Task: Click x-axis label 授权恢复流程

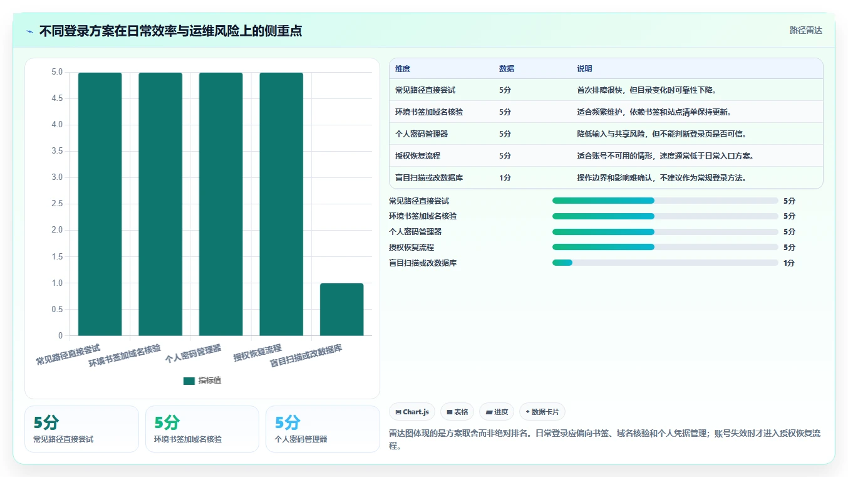Action: (257, 353)
